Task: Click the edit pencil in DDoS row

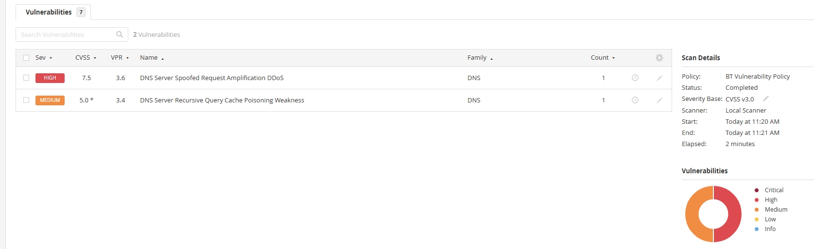Action: tap(659, 78)
